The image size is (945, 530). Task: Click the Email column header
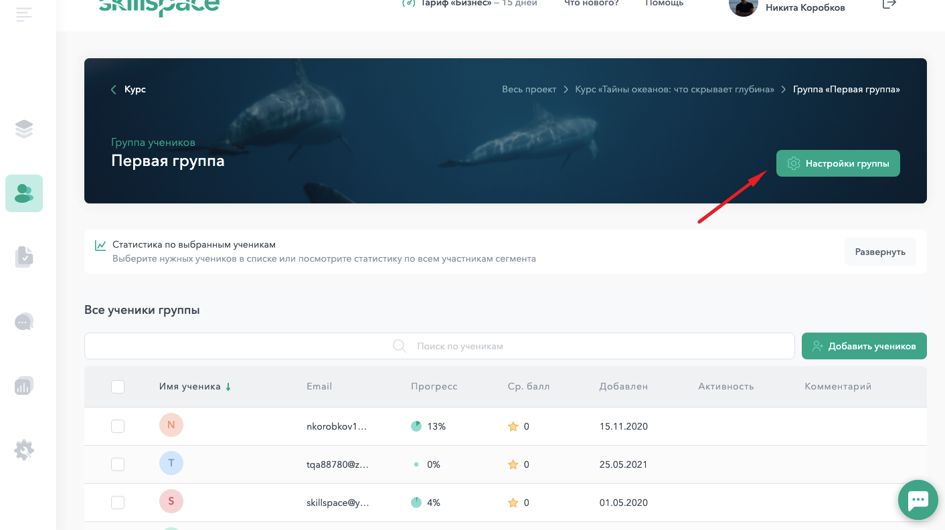click(319, 387)
